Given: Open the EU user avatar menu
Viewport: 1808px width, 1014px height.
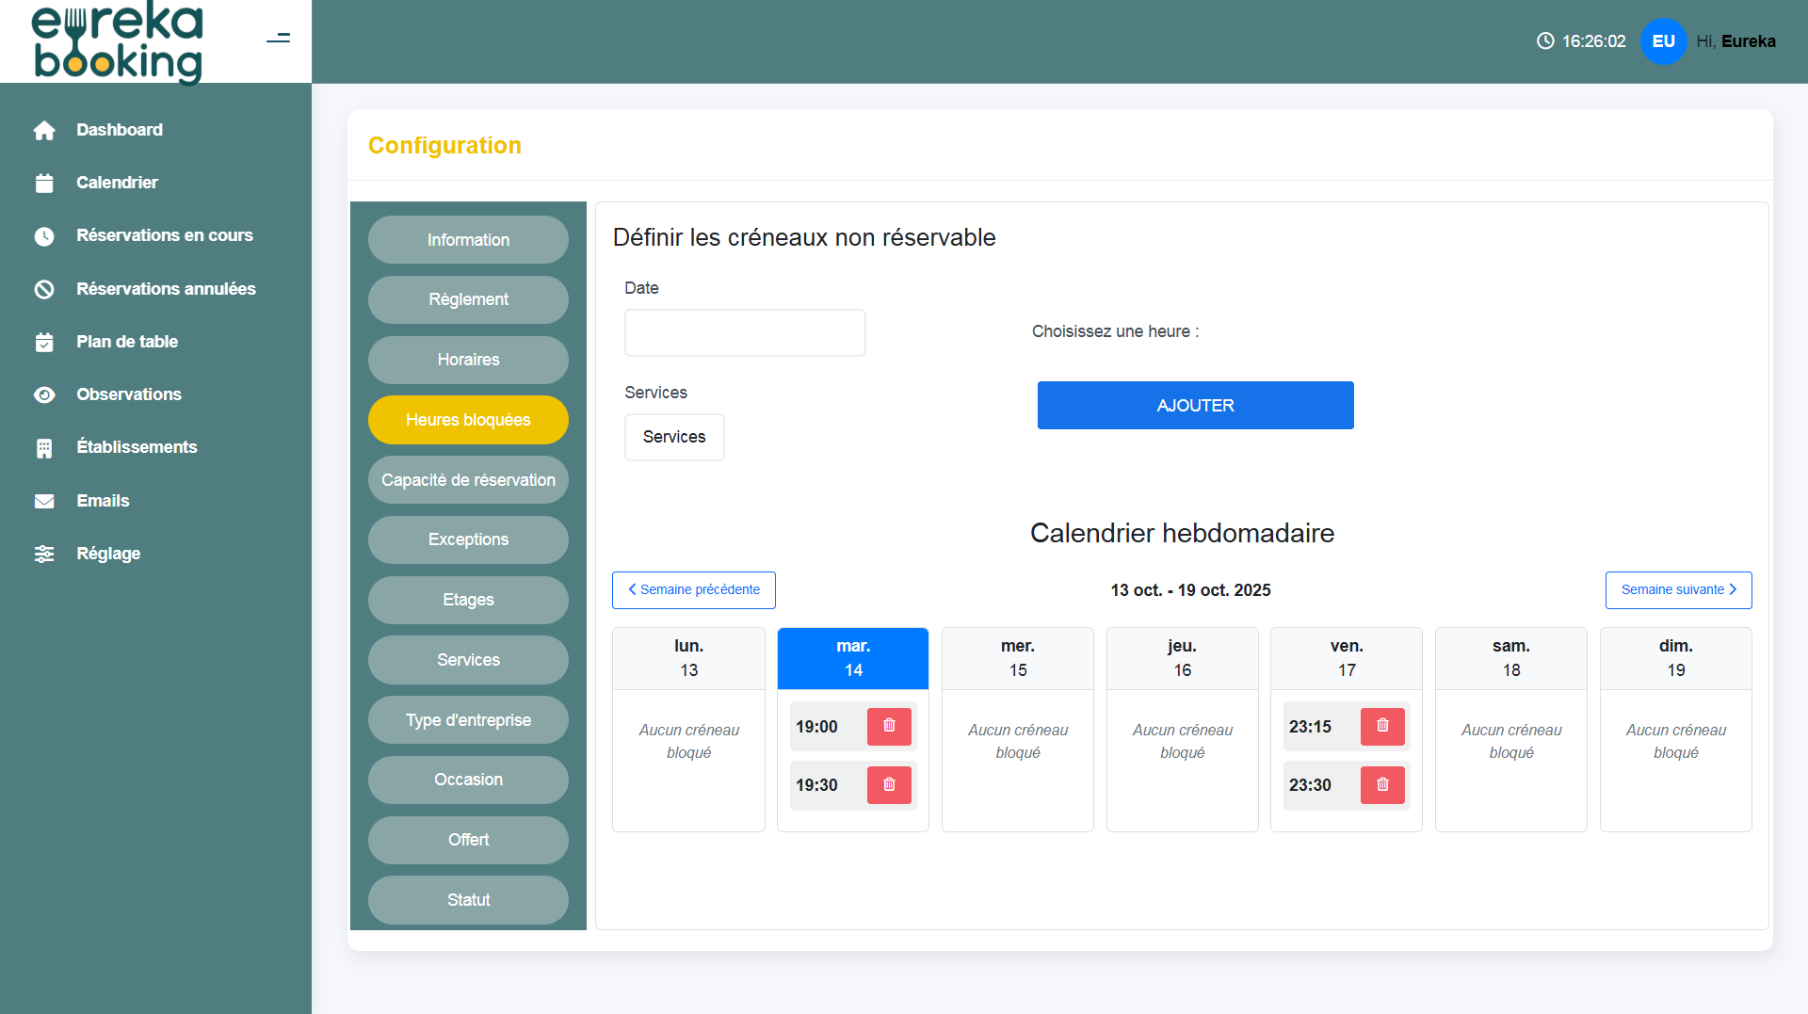Looking at the screenshot, I should tap(1662, 41).
